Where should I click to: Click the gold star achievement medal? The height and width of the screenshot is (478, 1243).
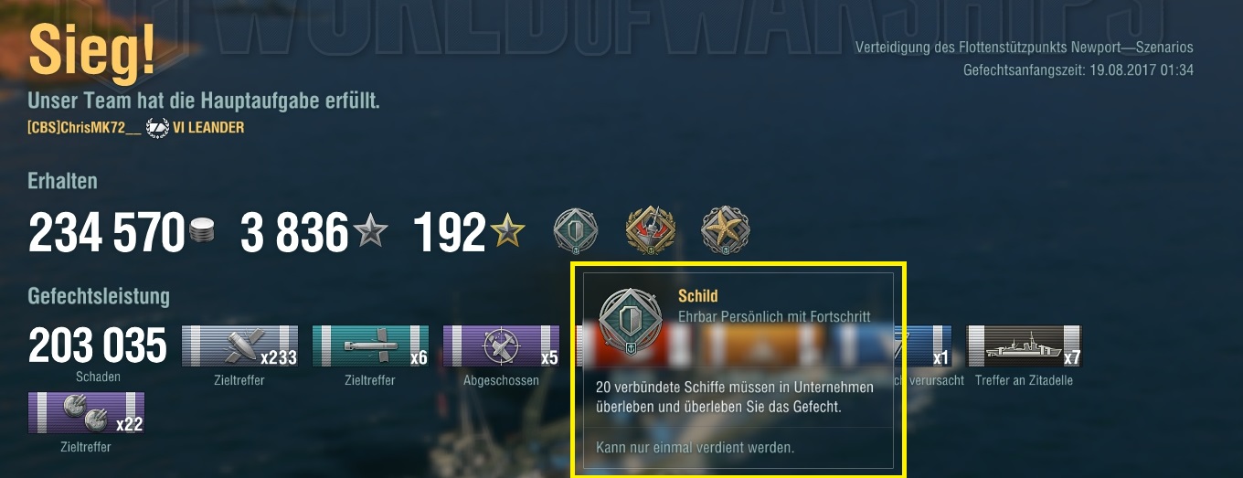click(x=725, y=231)
